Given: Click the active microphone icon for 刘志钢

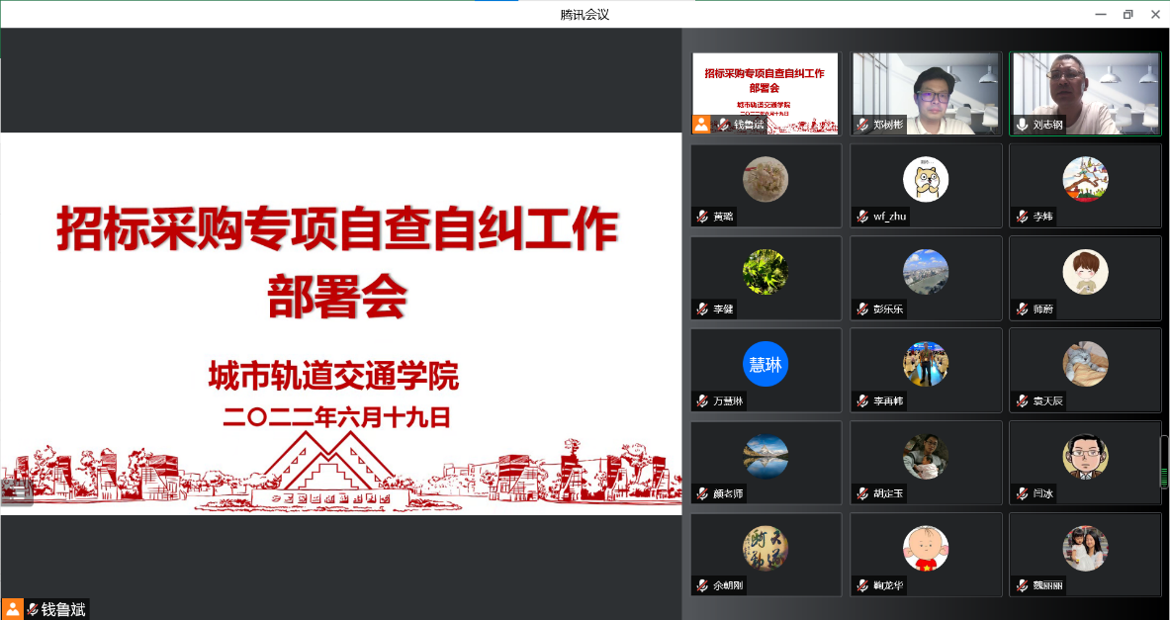Looking at the screenshot, I should pos(1022,125).
